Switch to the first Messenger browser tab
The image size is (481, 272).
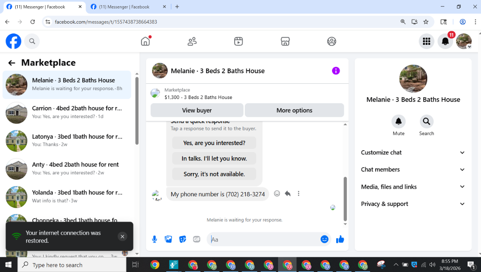pyautogui.click(x=44, y=7)
